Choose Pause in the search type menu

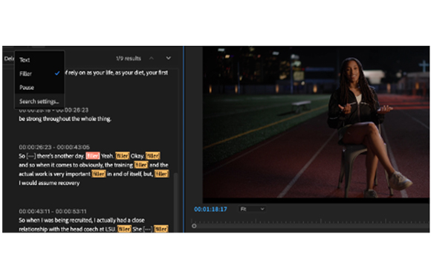(39, 88)
